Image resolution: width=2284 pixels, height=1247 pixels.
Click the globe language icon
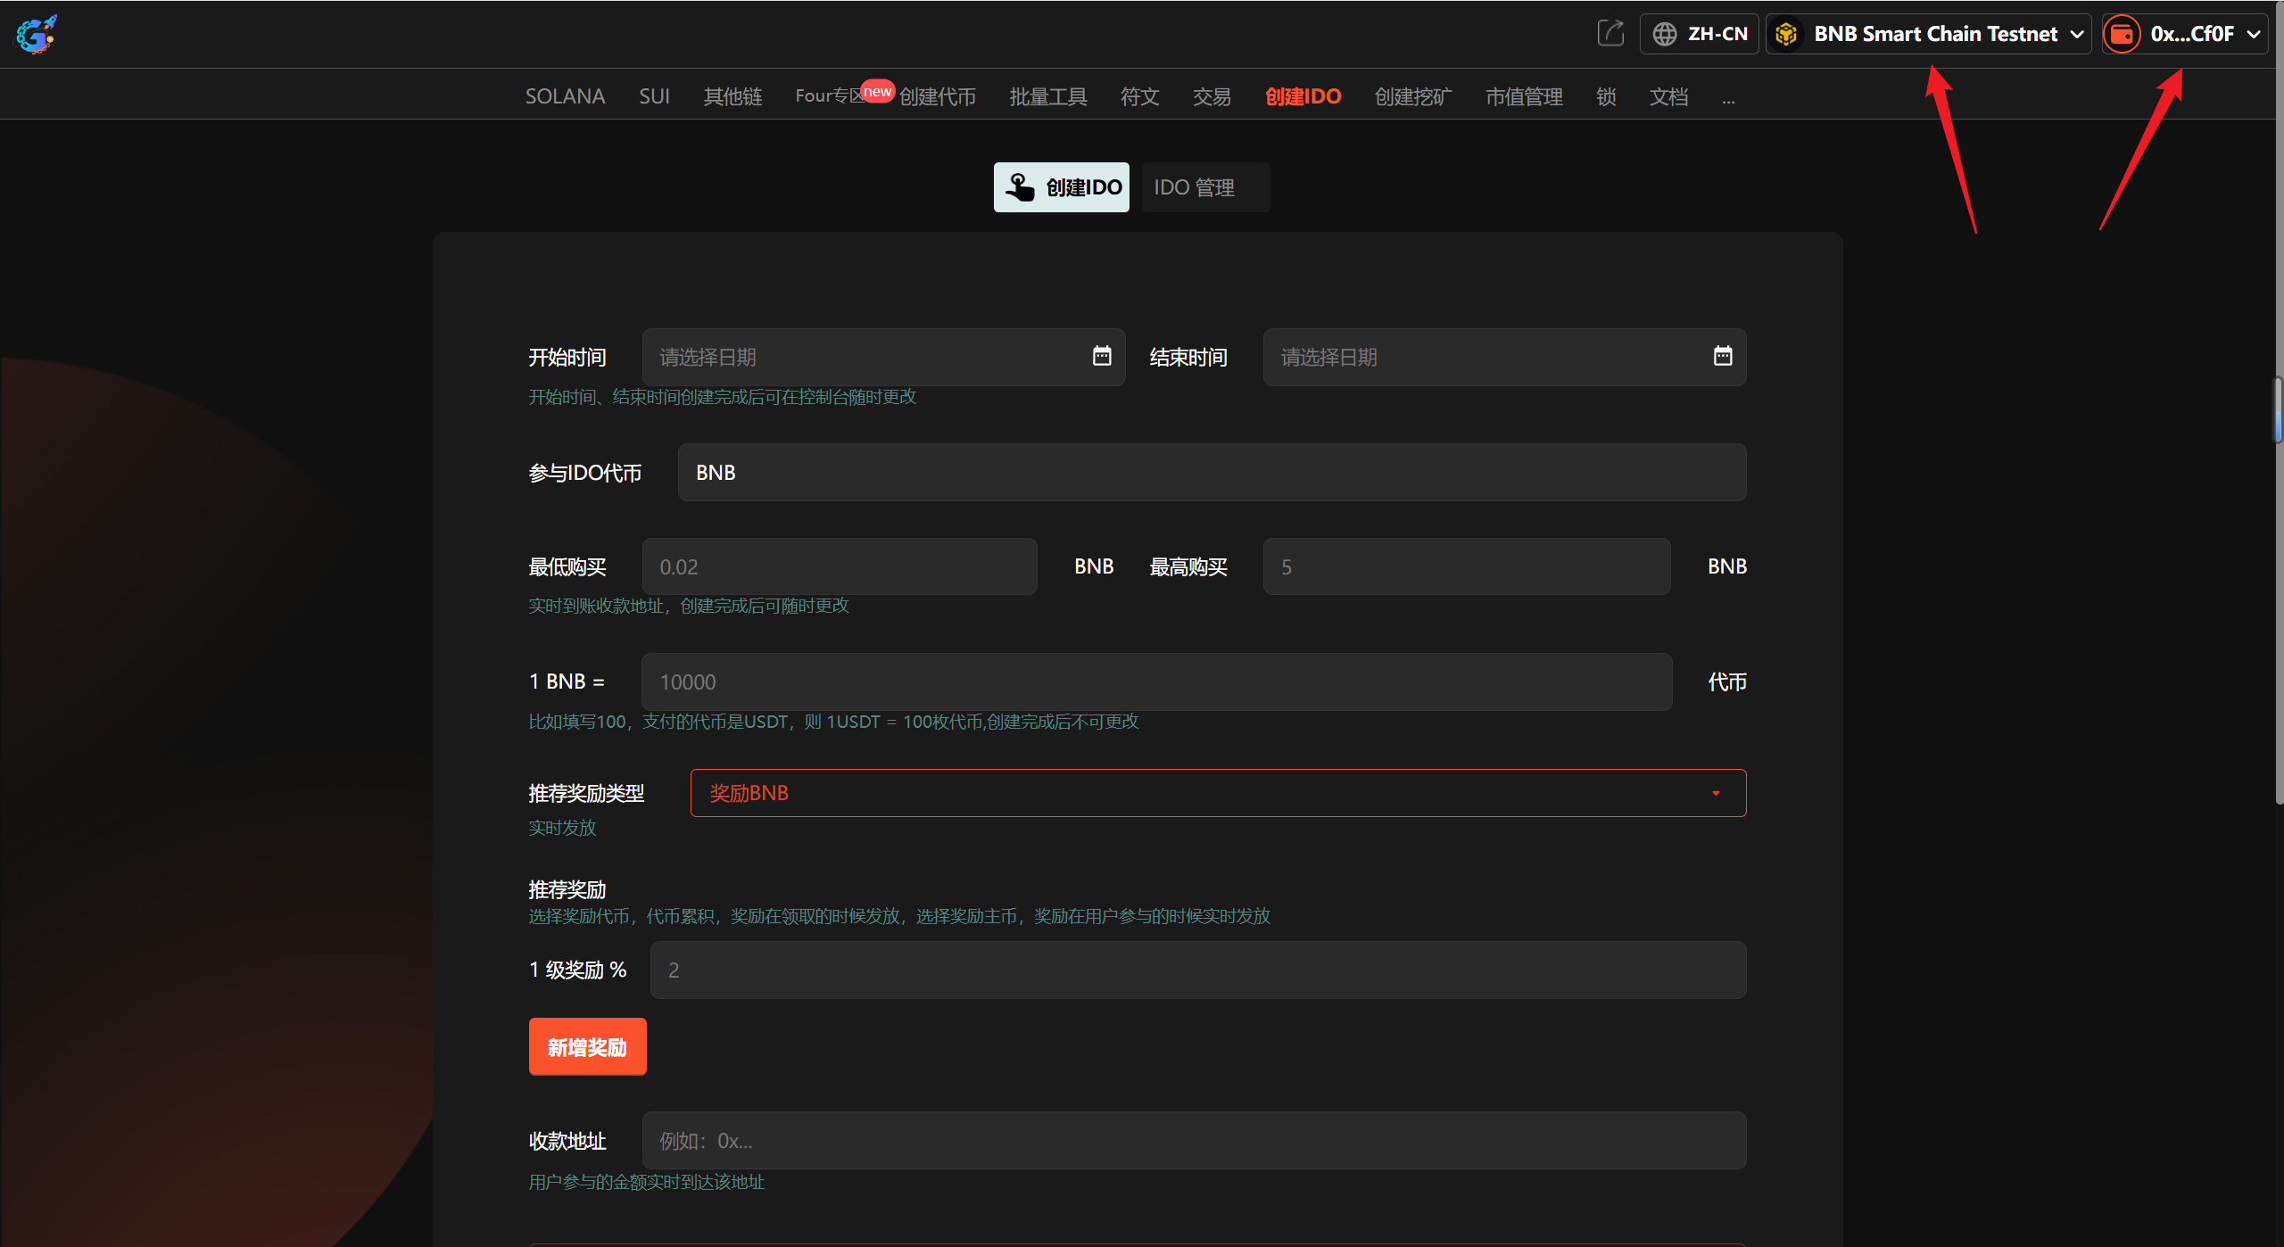(x=1664, y=34)
